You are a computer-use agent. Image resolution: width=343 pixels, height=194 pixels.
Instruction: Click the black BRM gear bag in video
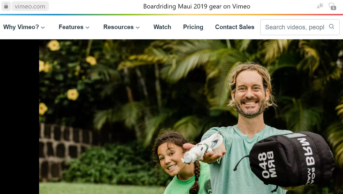pyautogui.click(x=291, y=160)
